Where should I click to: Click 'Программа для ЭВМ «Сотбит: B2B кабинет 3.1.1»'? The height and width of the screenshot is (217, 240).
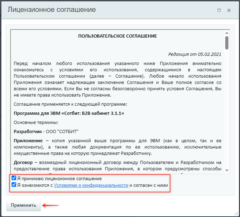click(x=69, y=113)
